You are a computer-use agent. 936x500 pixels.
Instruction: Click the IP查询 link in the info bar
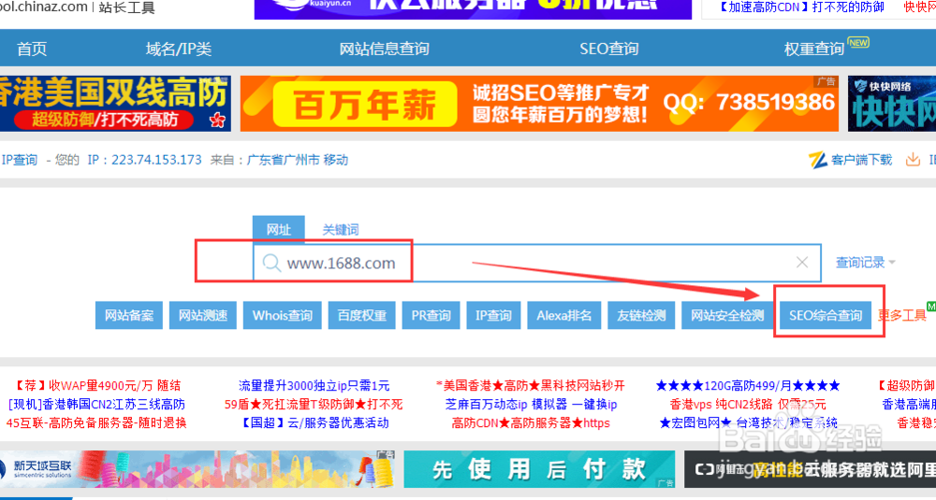pos(20,160)
